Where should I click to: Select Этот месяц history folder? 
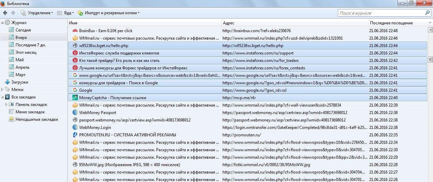click(x=26, y=52)
